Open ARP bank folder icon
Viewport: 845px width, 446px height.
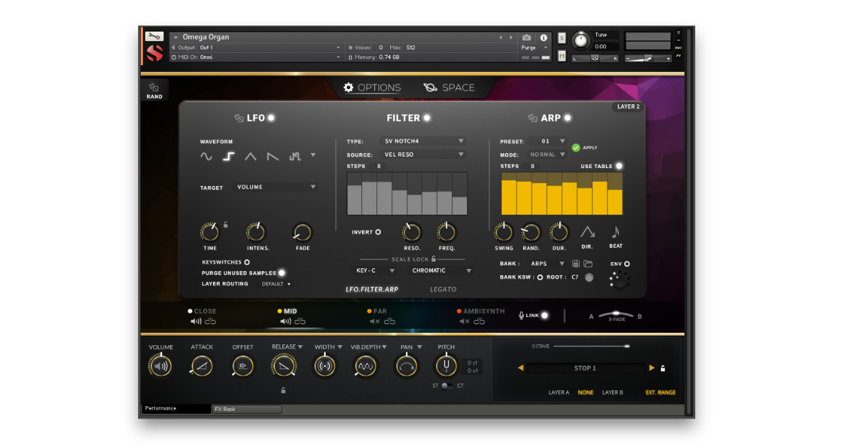coord(588,263)
